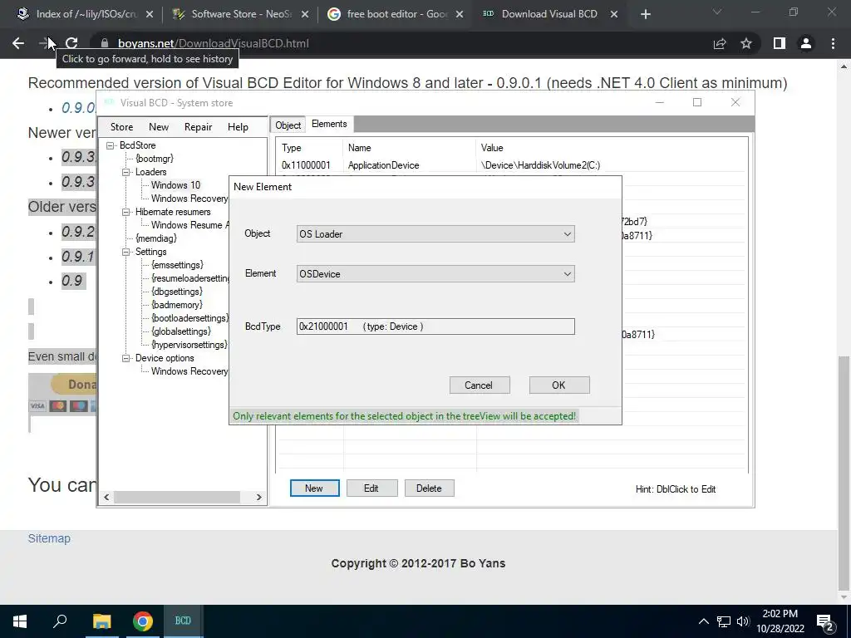The height and width of the screenshot is (638, 851).
Task: Open a new browser tab
Action: [x=645, y=14]
